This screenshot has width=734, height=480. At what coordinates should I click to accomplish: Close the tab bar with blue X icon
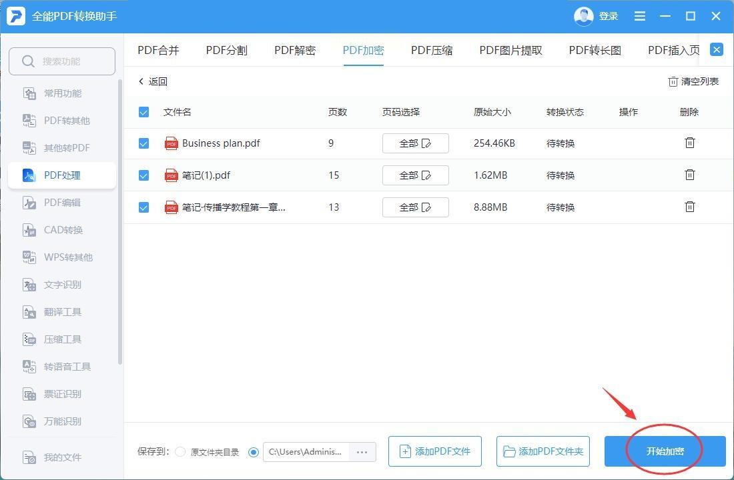click(716, 50)
